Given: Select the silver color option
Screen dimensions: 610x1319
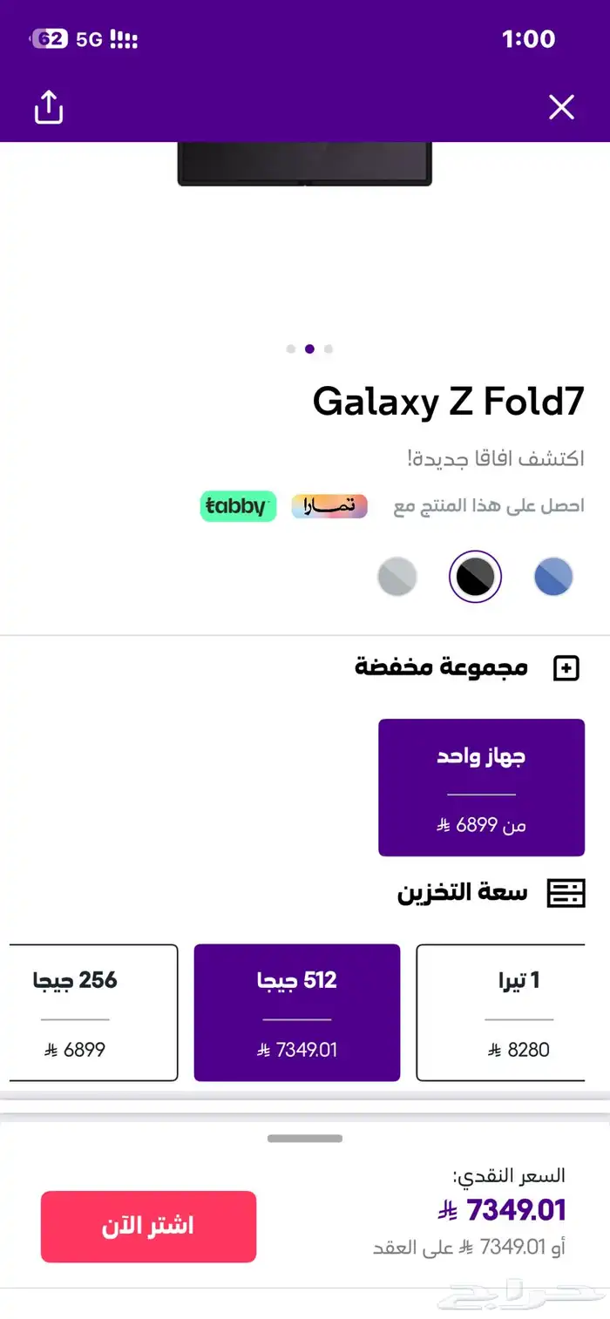Looking at the screenshot, I should coord(397,576).
